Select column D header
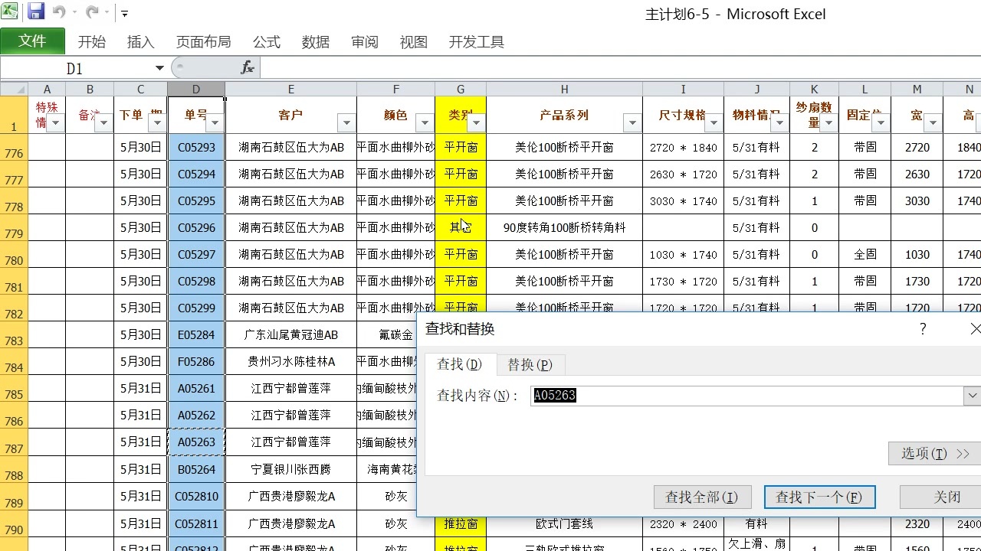The width and height of the screenshot is (981, 551). point(196,90)
